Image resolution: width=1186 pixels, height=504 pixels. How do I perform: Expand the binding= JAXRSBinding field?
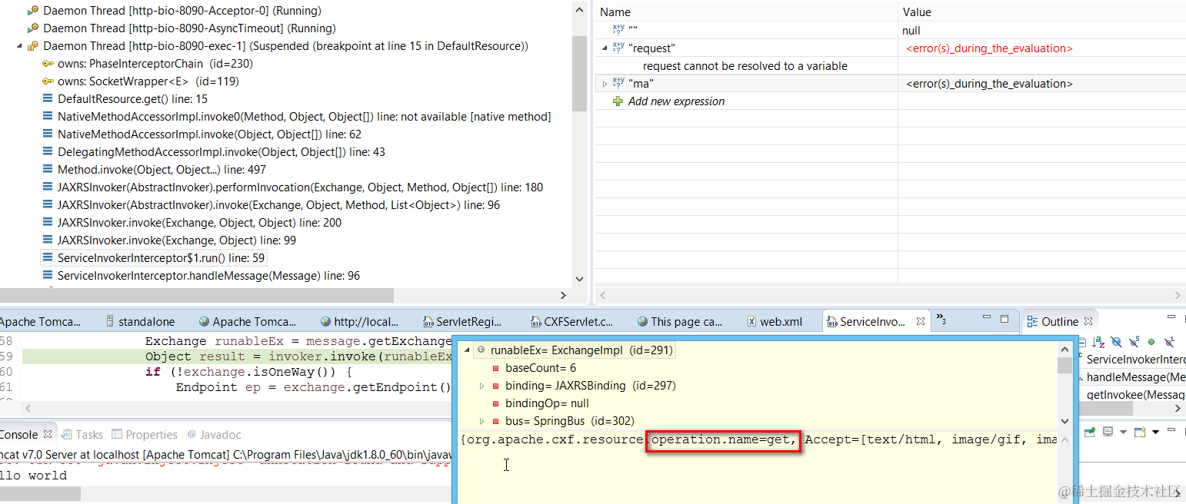(x=481, y=386)
